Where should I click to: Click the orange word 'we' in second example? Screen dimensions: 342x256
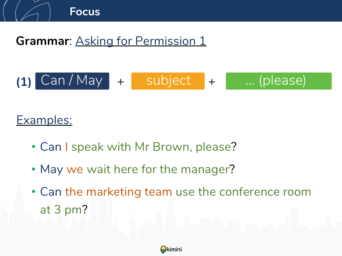pos(75,170)
